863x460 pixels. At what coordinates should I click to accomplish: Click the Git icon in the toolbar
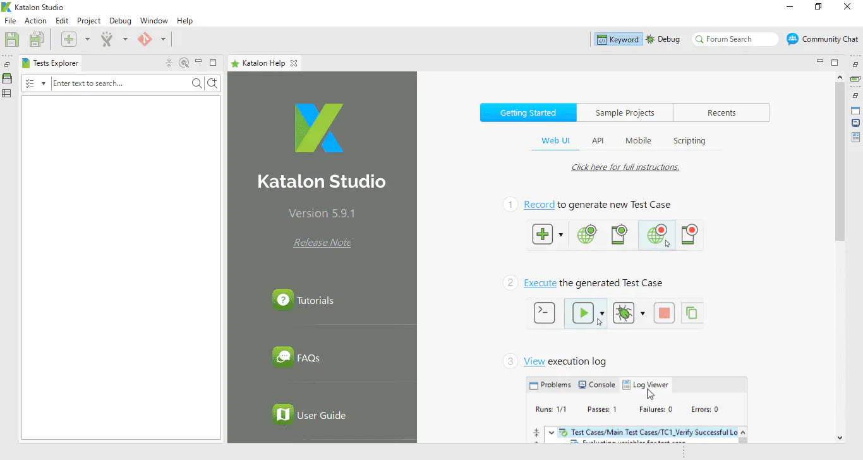(146, 39)
